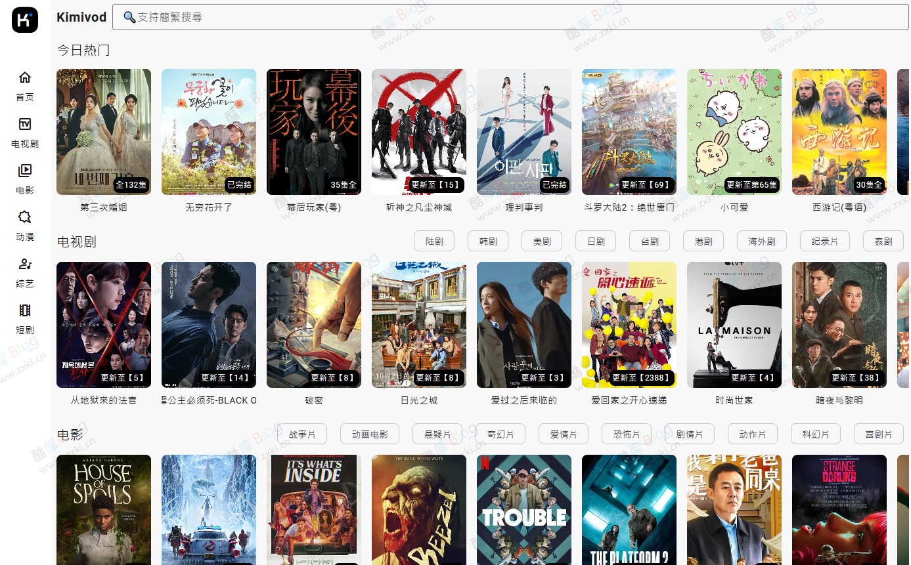Click the Kimivod logo icon
Screen dimensions: 911x565
[x=25, y=20]
